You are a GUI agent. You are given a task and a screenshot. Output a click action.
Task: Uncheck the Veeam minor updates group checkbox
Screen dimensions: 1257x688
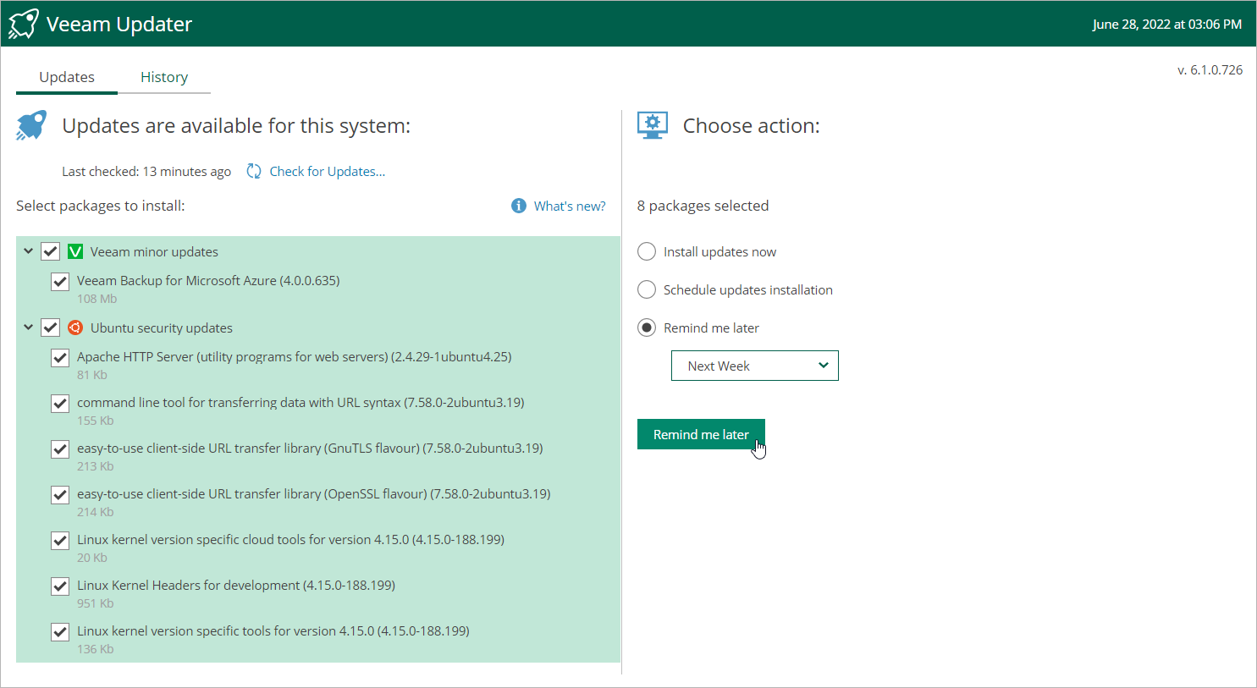pos(51,251)
